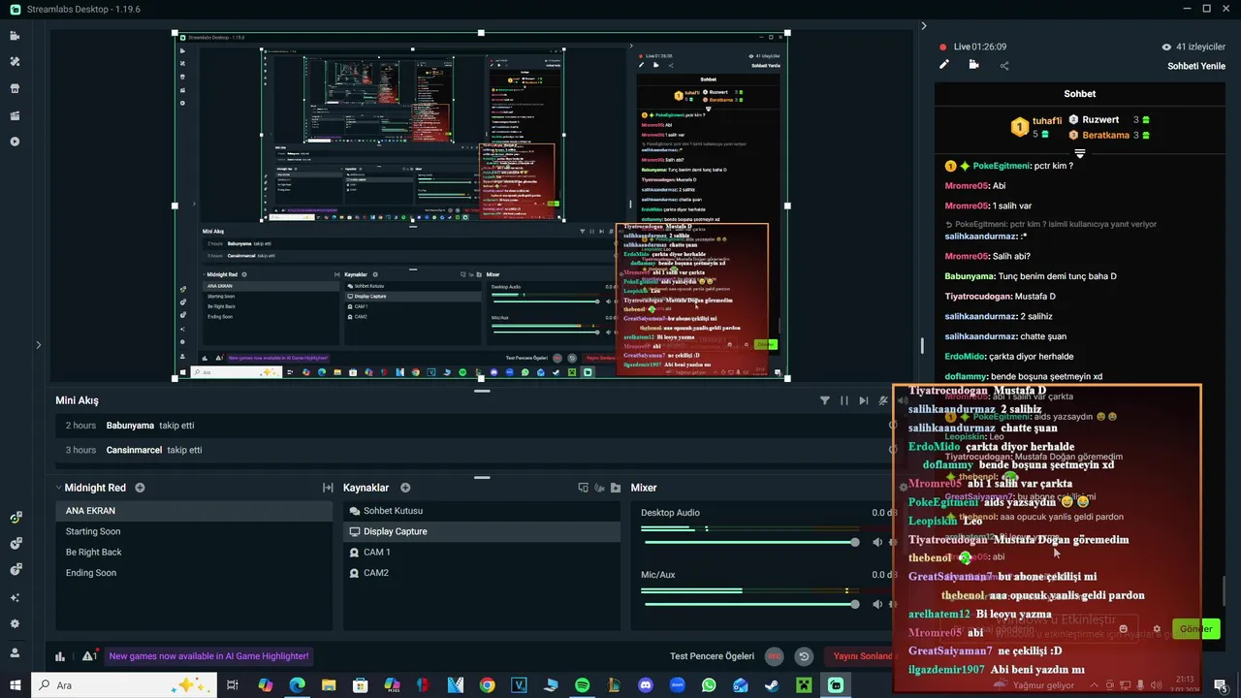Open the recordings play icon in sidebar
This screenshot has height=698, width=1241.
tap(15, 142)
